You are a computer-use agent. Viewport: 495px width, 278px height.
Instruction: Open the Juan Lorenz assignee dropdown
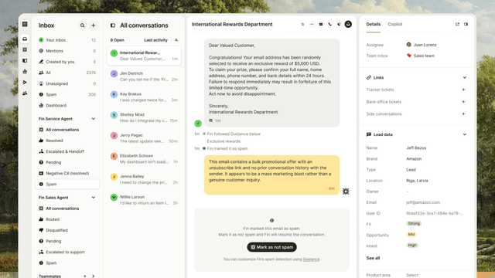[422, 45]
